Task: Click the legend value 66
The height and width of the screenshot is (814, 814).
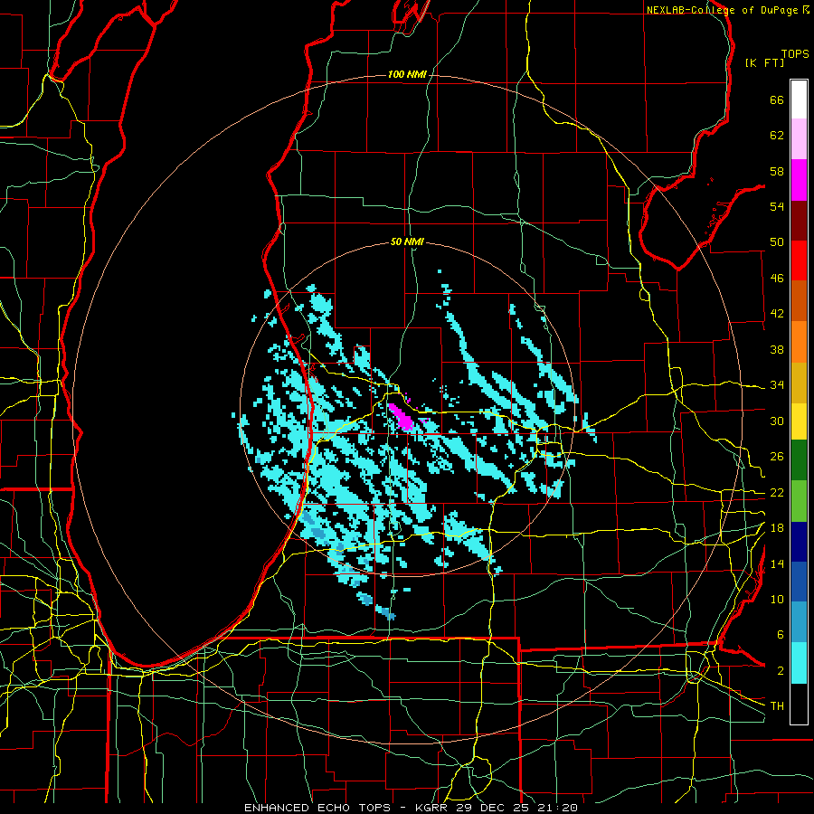Action: [x=777, y=99]
